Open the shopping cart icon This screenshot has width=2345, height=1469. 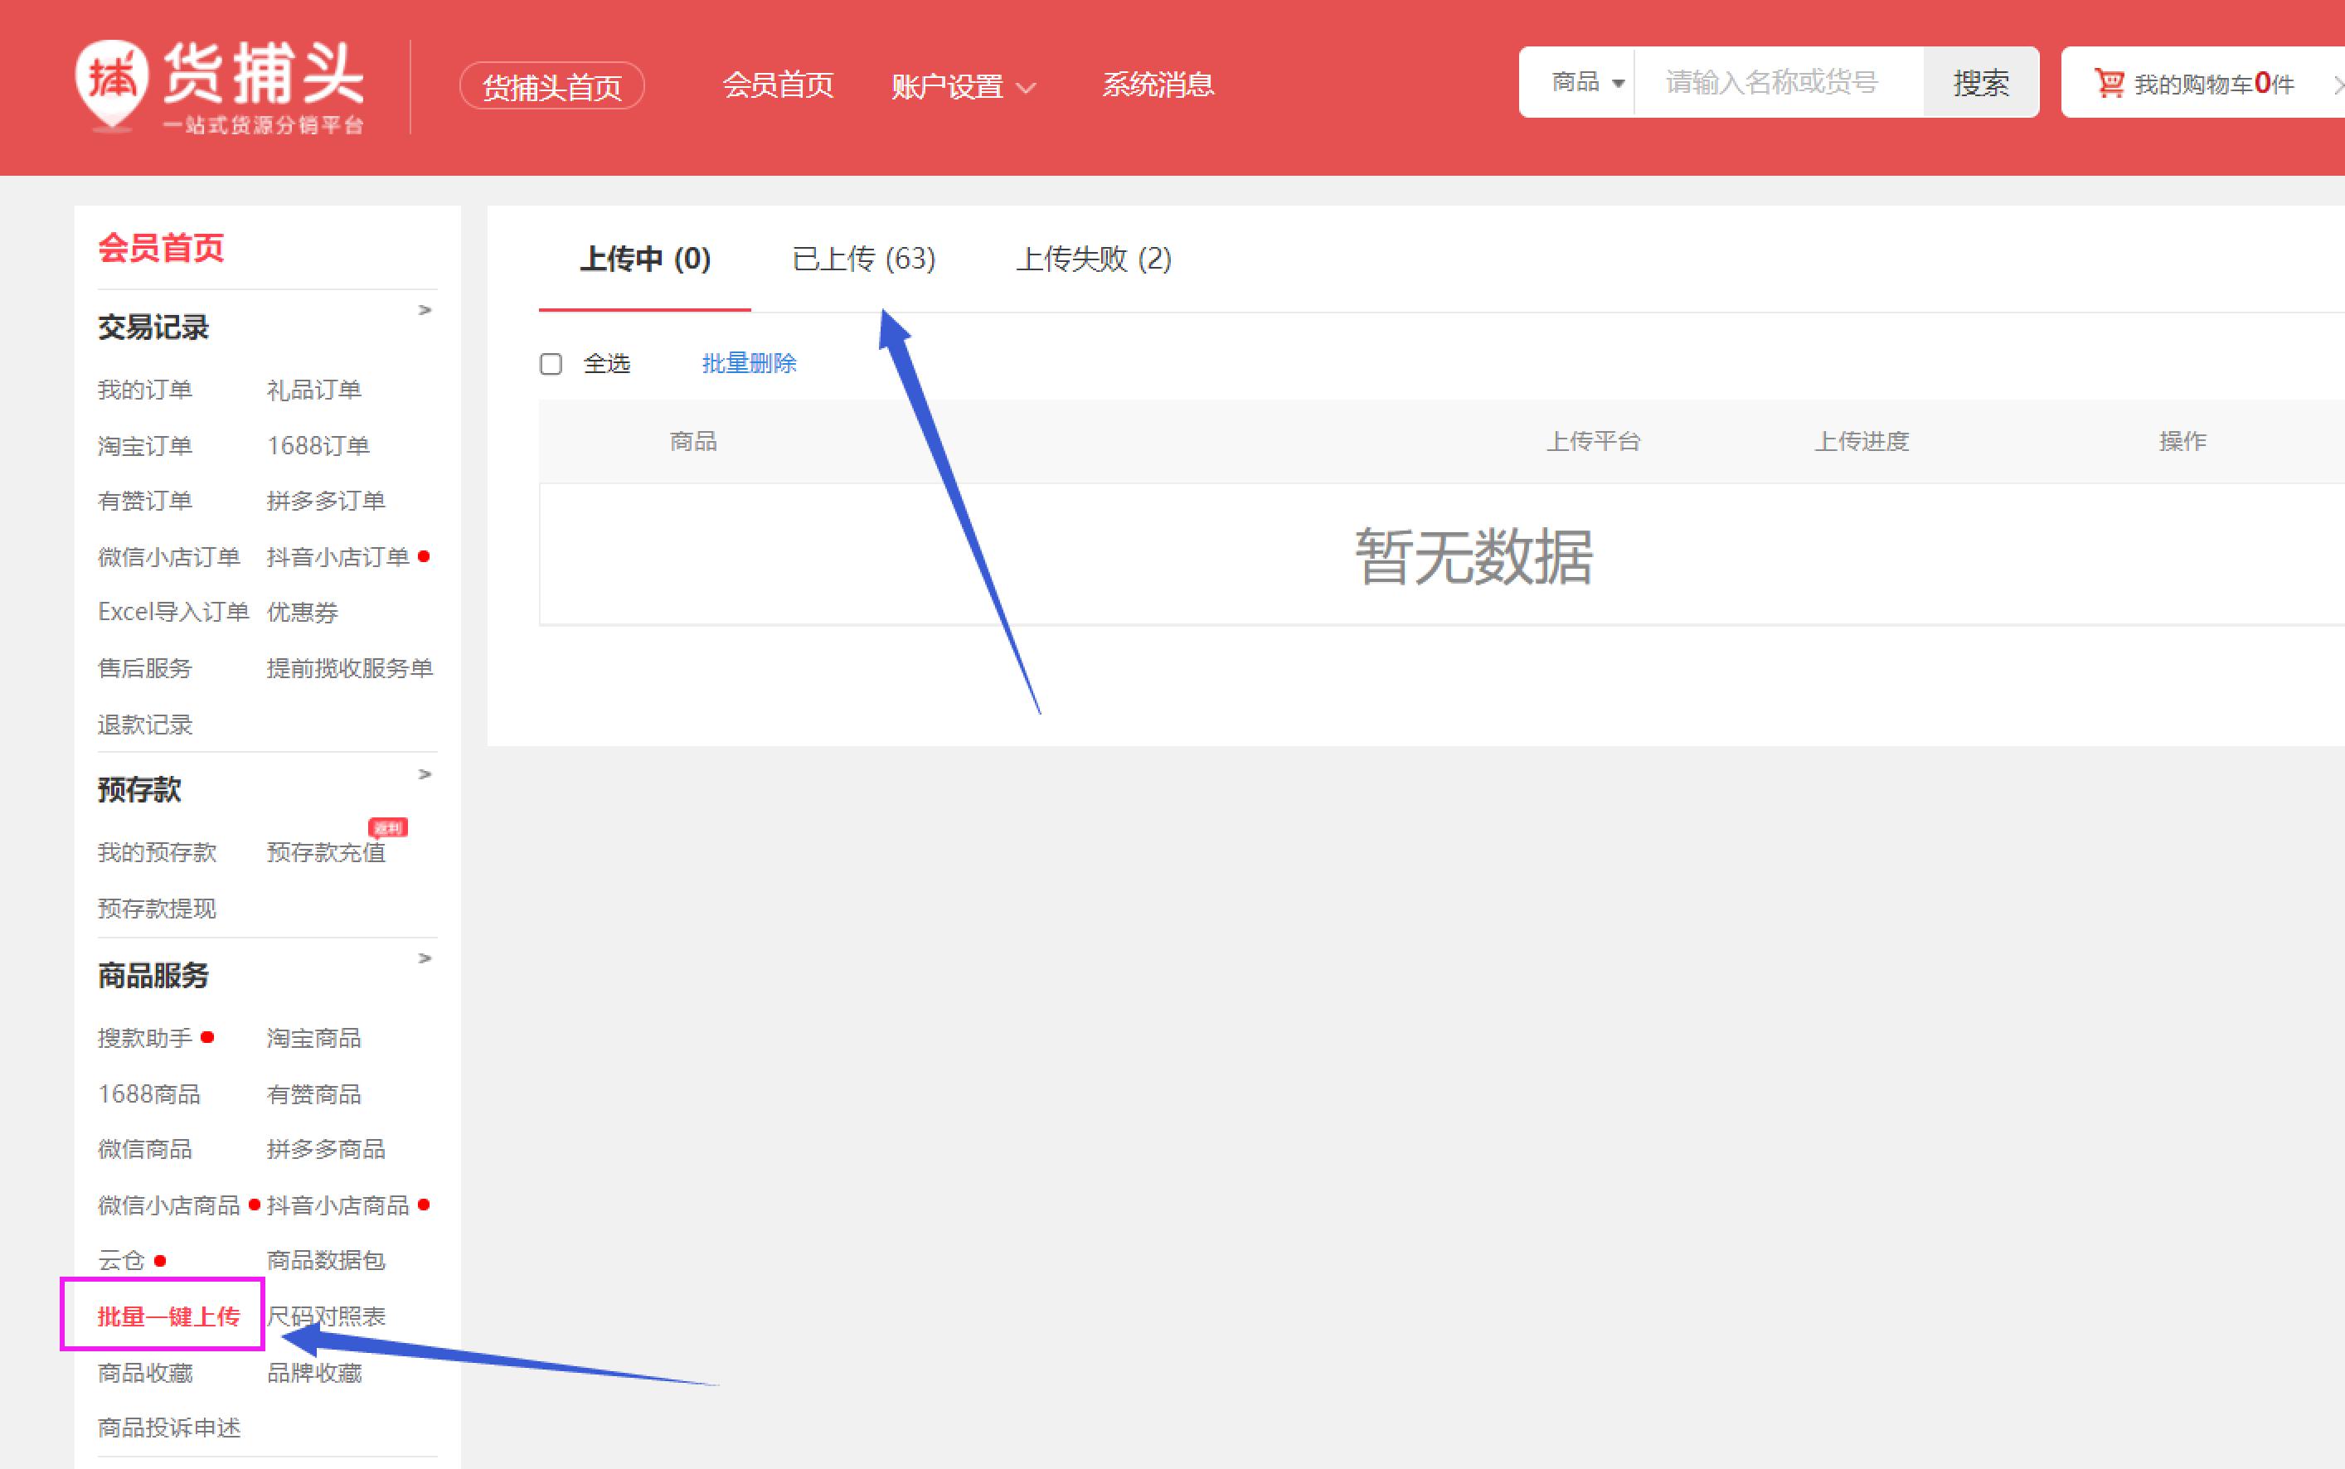click(x=2108, y=83)
